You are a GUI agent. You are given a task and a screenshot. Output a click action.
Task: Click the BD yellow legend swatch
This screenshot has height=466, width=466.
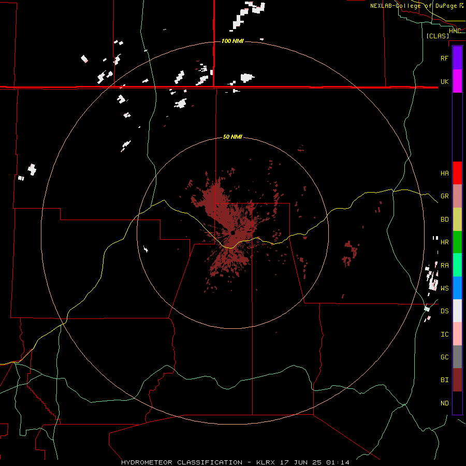457,220
